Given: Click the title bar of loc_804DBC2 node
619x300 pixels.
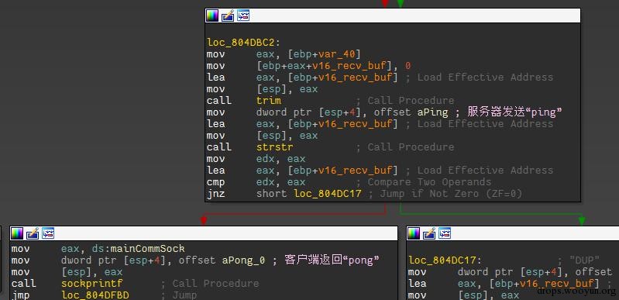Looking at the screenshot, I should (393, 16).
